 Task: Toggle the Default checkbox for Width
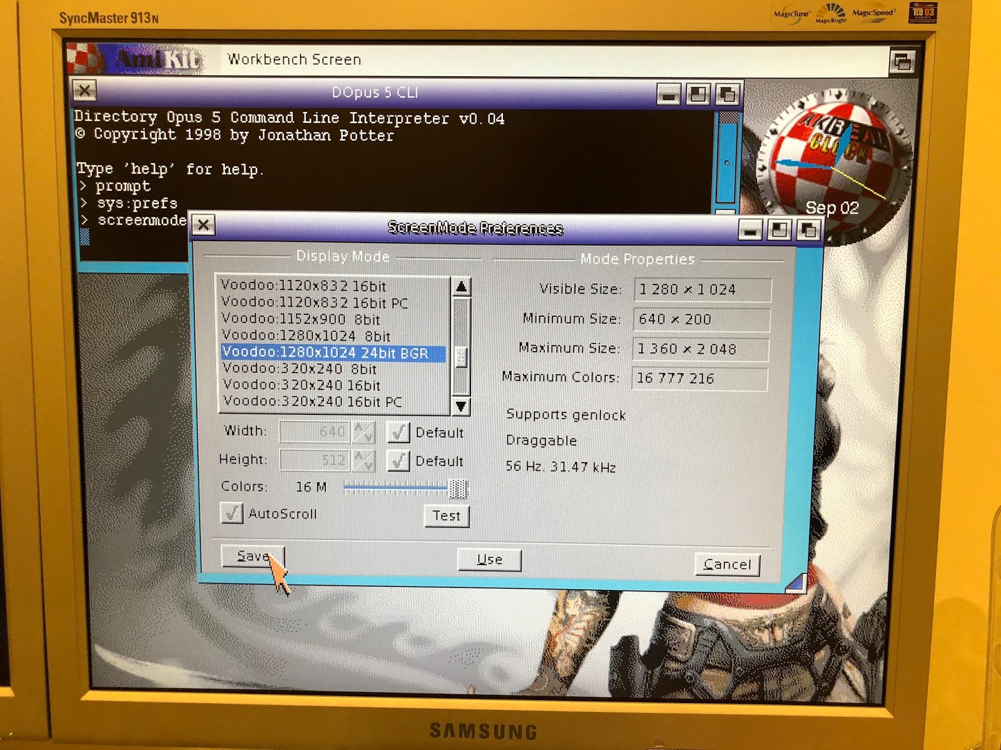[x=398, y=432]
